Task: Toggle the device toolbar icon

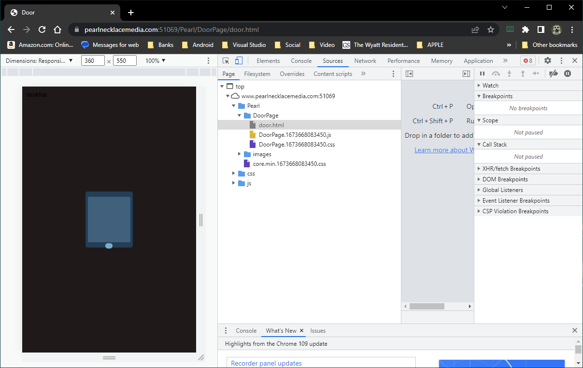Action: point(239,61)
